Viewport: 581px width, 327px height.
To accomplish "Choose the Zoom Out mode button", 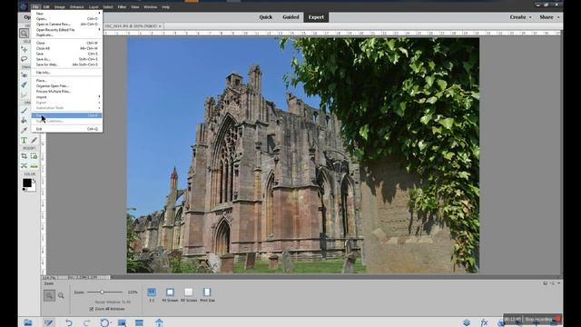I will click(61, 295).
